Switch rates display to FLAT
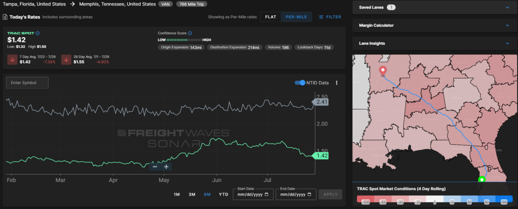The width and height of the screenshot is (518, 209). pos(271,17)
